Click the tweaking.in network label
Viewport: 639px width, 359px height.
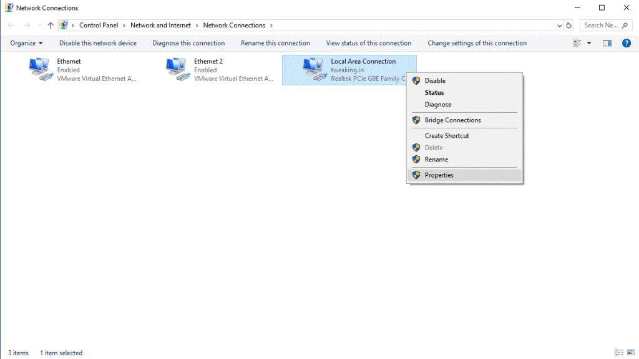[x=347, y=70]
